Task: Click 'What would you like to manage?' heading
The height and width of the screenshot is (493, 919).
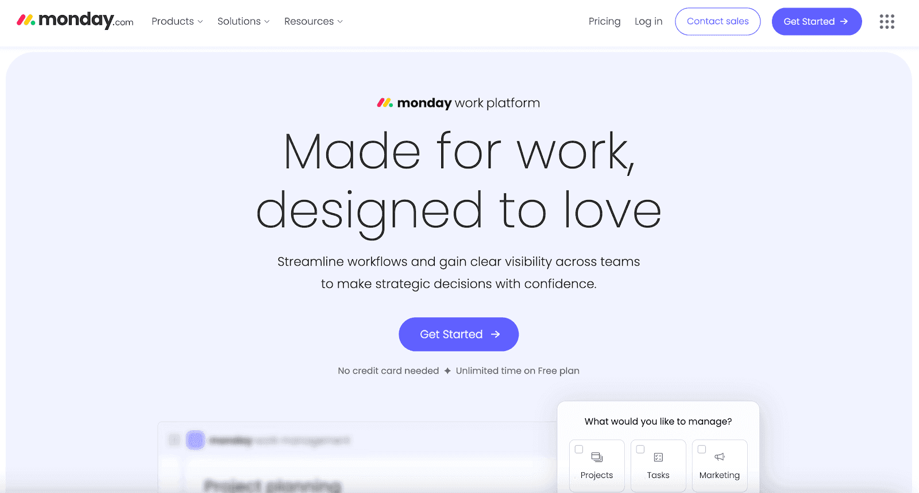Action: (x=658, y=421)
